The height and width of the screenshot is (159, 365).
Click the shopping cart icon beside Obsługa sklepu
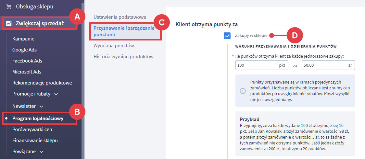9,7
